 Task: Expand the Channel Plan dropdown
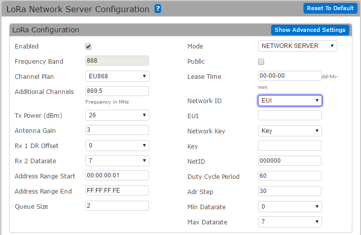point(117,76)
